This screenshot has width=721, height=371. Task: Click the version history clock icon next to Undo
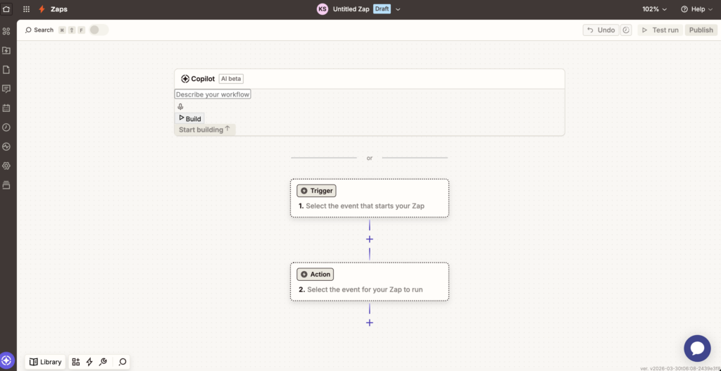click(626, 30)
